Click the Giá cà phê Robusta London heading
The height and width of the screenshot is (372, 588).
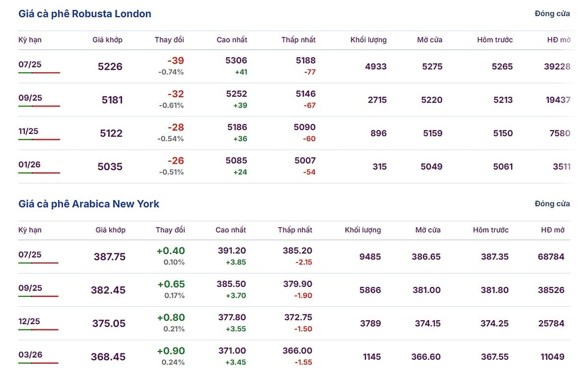(x=85, y=14)
